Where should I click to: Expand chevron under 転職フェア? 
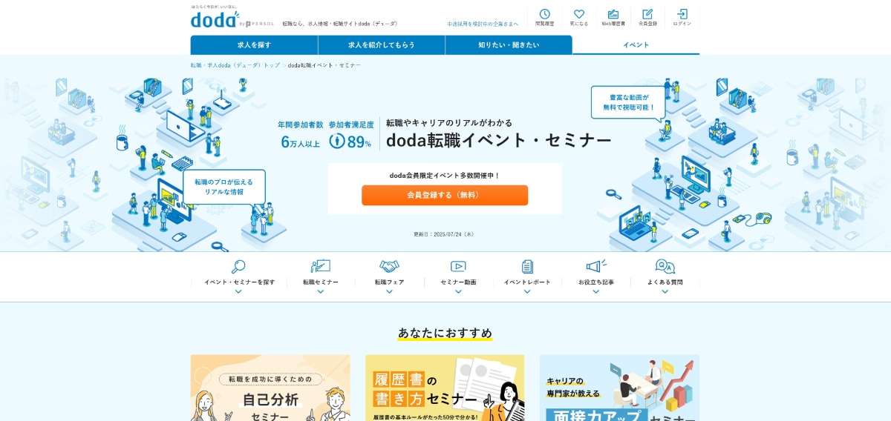pos(389,291)
